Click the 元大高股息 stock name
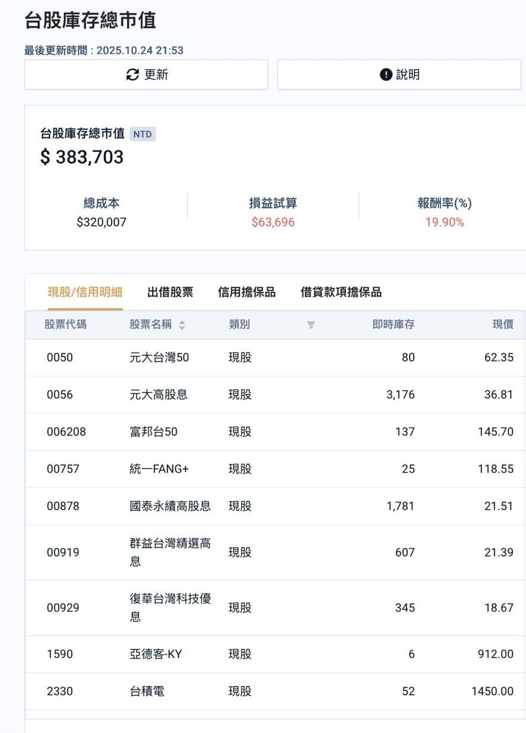Viewport: 526px width, 733px height. 159,395
